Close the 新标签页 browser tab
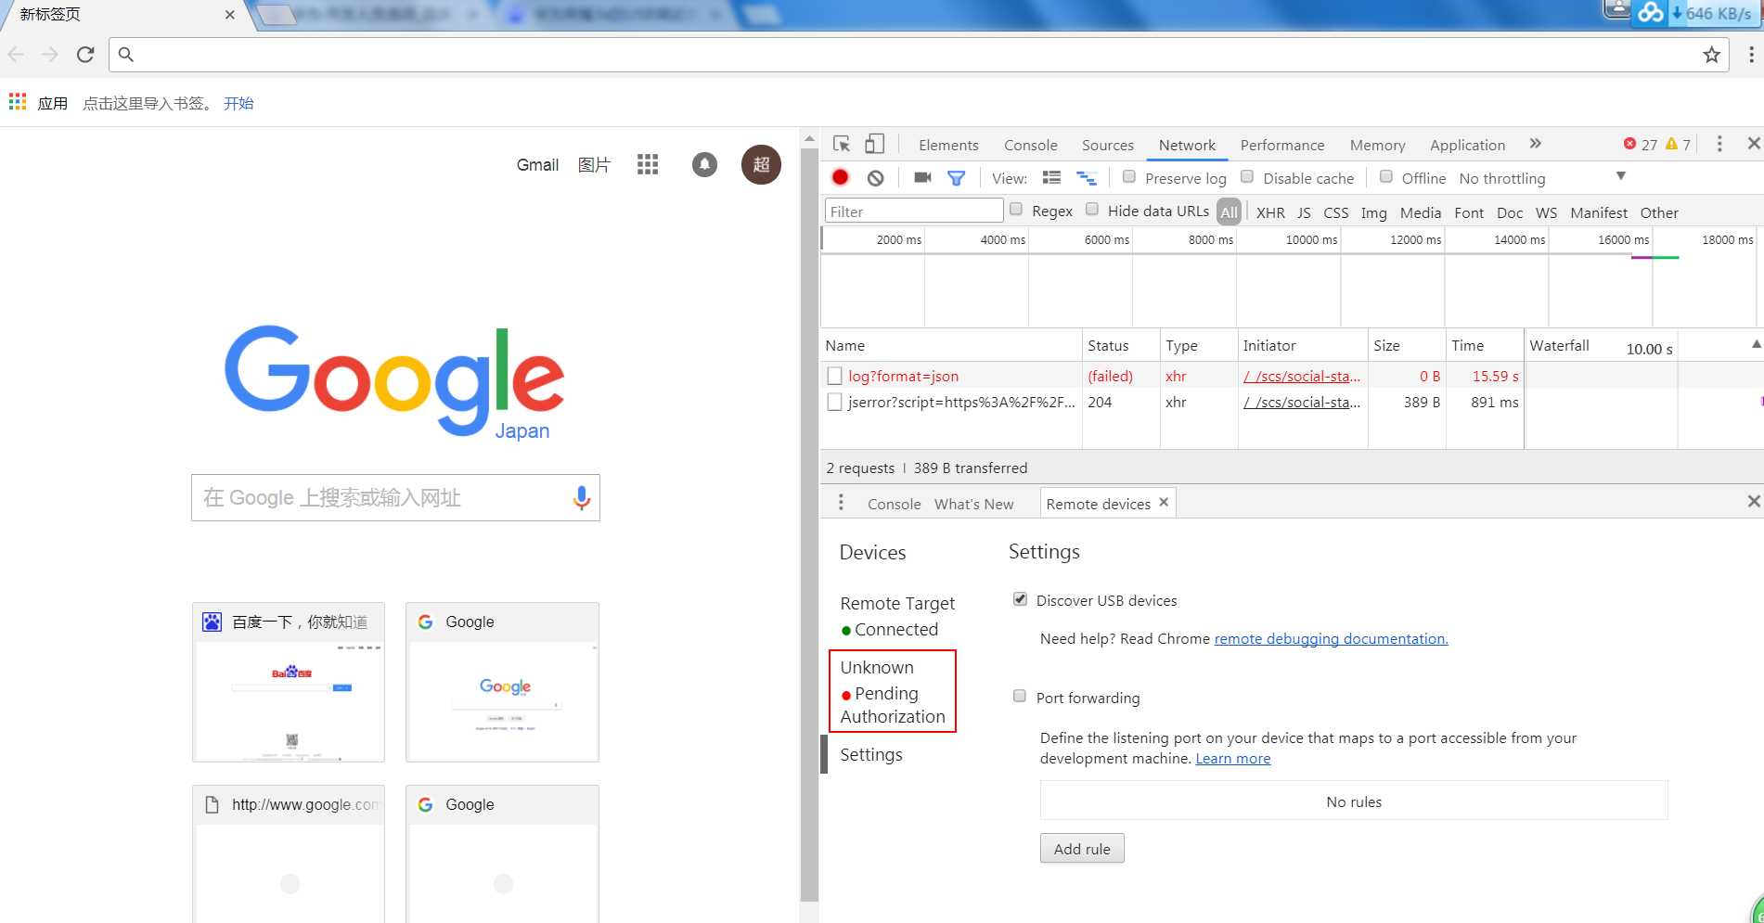Viewport: 1764px width, 923px height. (x=229, y=14)
